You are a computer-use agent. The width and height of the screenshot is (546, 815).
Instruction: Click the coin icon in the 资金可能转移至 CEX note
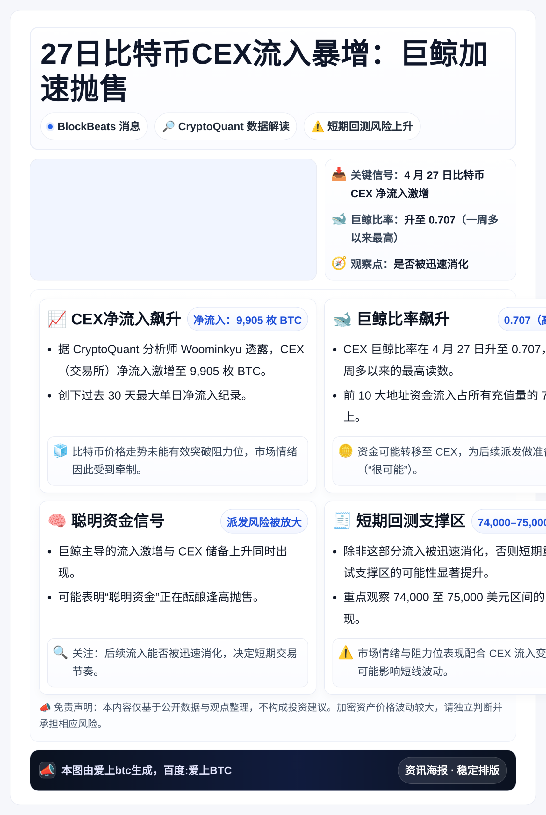pos(345,451)
